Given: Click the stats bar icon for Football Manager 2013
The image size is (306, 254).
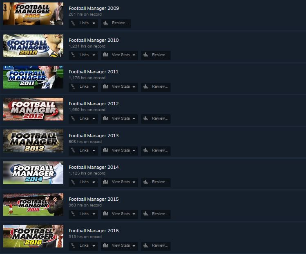Looking at the screenshot, I should pyautogui.click(x=105, y=150).
